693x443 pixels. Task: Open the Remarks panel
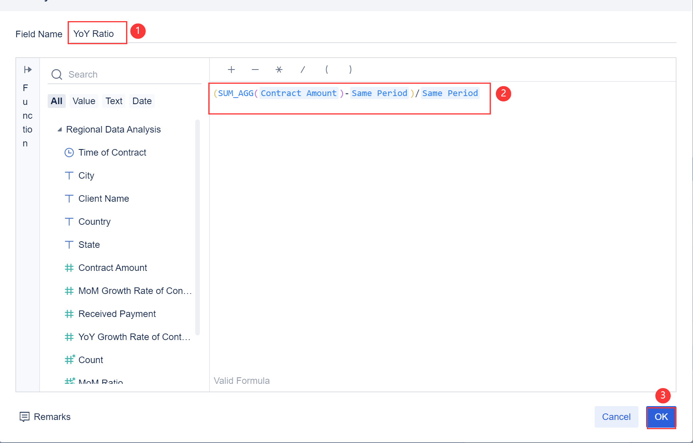click(x=45, y=416)
